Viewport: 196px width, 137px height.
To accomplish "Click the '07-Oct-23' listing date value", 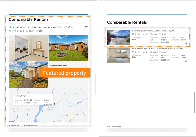I will (x=28, y=100).
